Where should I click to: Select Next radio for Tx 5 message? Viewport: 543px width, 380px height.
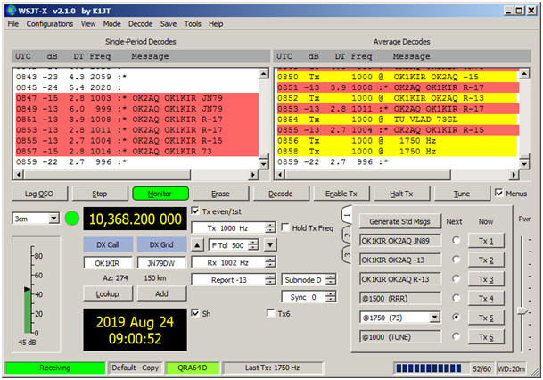coord(456,317)
